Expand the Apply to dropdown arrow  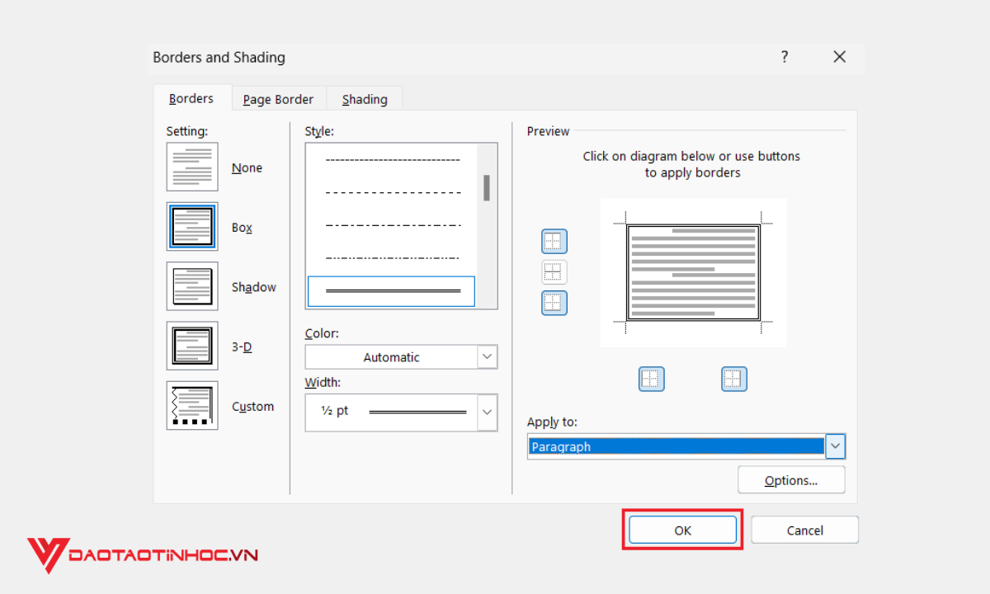coord(836,446)
